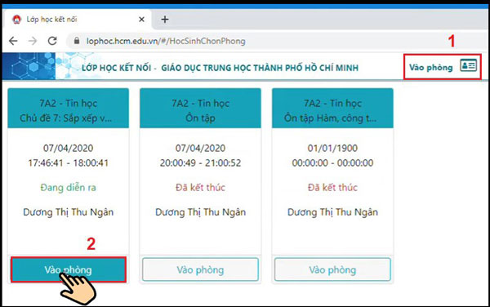Image resolution: width=490 pixels, height=307 pixels.
Task: Click teacher name on the Chủ đề 7 card
Action: (x=68, y=212)
